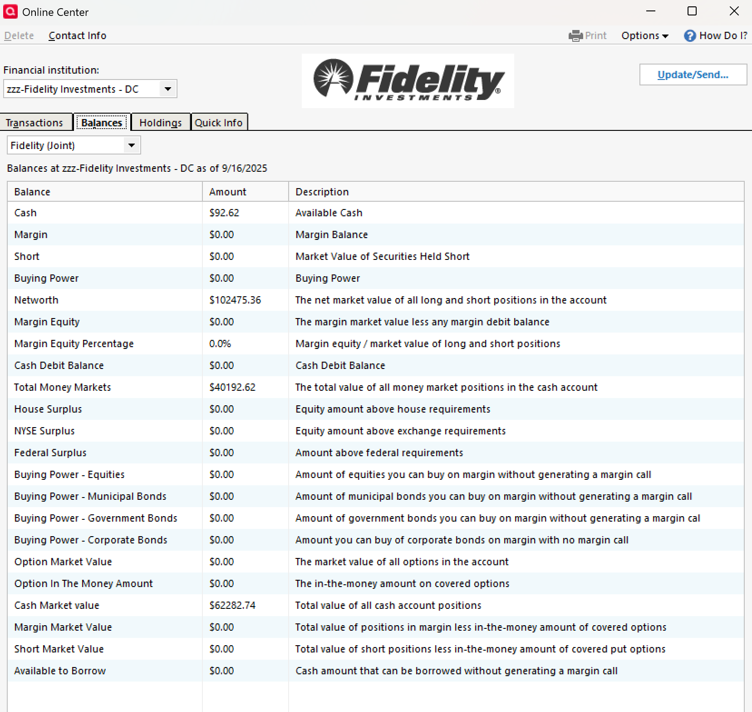The image size is (752, 712).
Task: Select the Federal Surplus row
Action: tap(376, 453)
